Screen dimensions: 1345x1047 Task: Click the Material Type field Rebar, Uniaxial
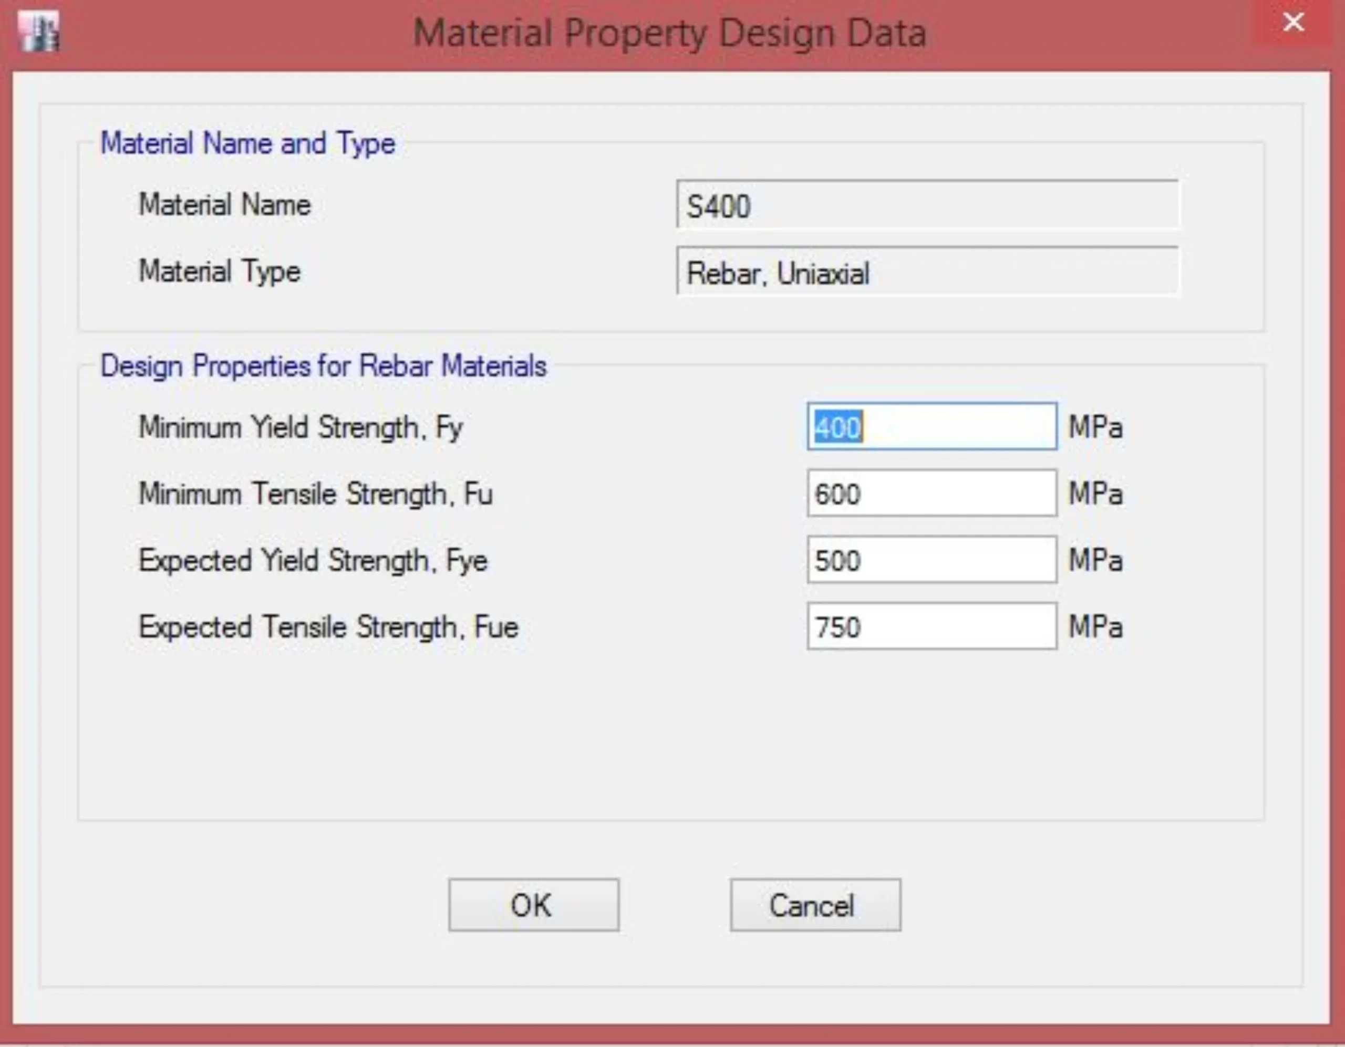click(x=927, y=272)
